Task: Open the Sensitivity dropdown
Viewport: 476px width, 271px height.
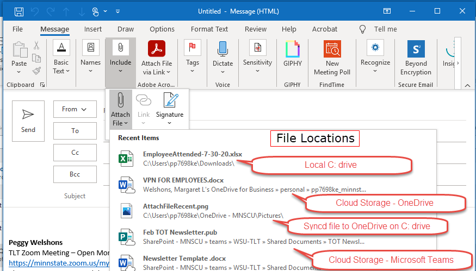Action: (257, 57)
